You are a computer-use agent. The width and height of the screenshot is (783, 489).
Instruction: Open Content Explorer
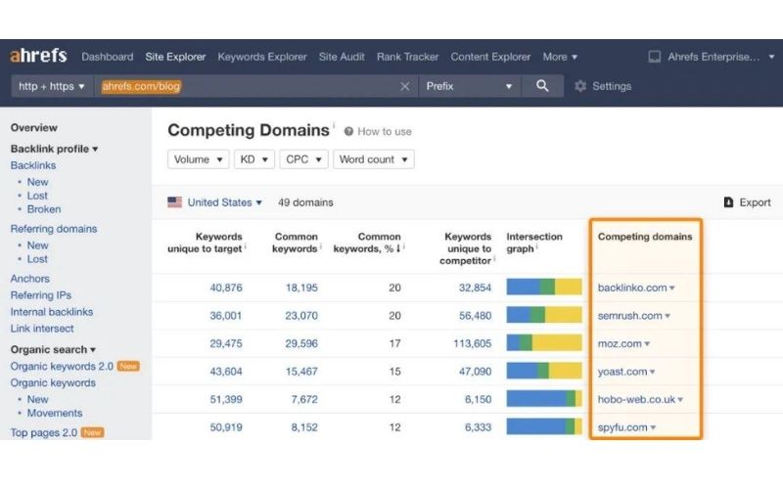point(490,57)
